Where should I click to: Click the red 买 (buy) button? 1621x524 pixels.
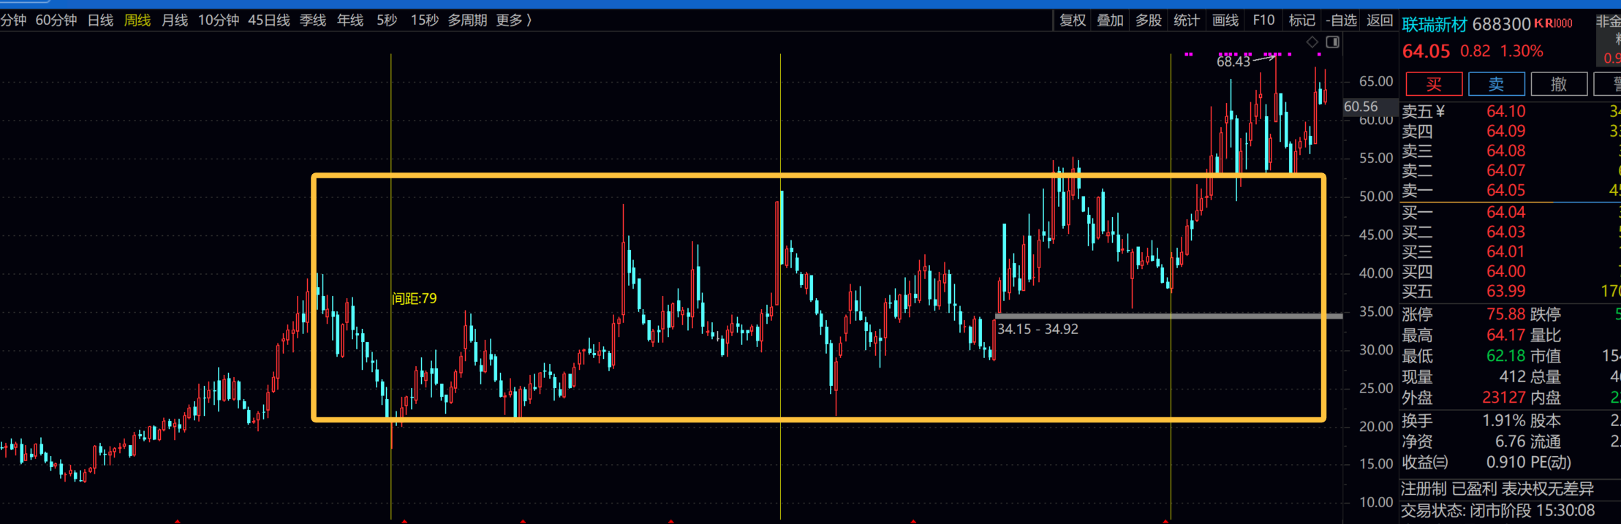(1433, 84)
